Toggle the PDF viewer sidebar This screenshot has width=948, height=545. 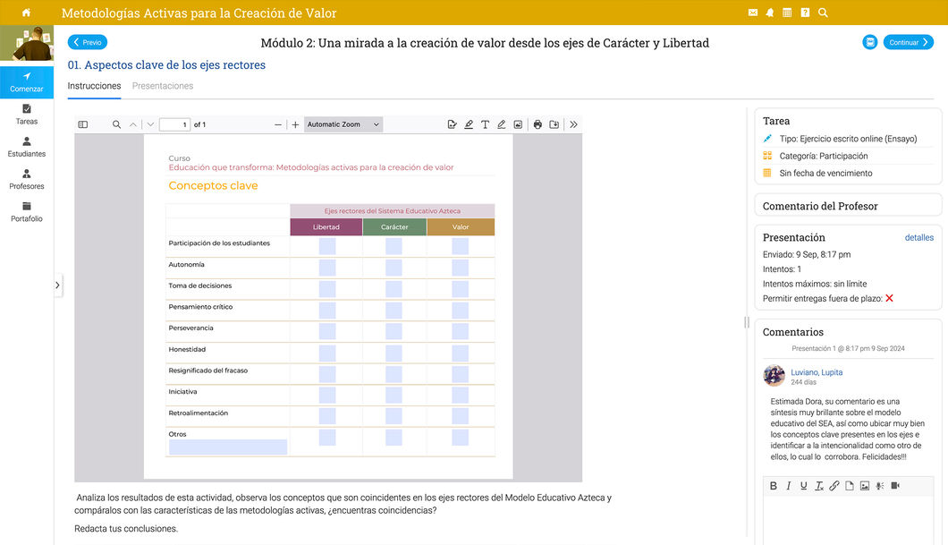(x=83, y=124)
